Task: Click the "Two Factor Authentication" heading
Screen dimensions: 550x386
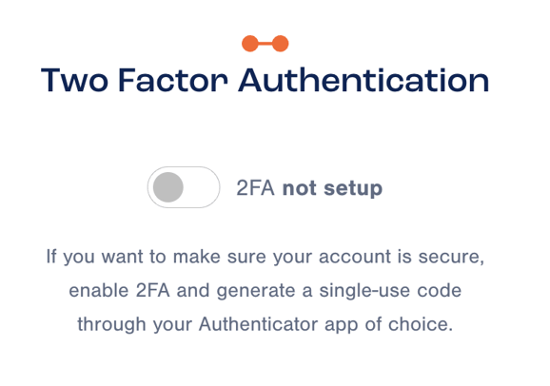Action: 265,80
